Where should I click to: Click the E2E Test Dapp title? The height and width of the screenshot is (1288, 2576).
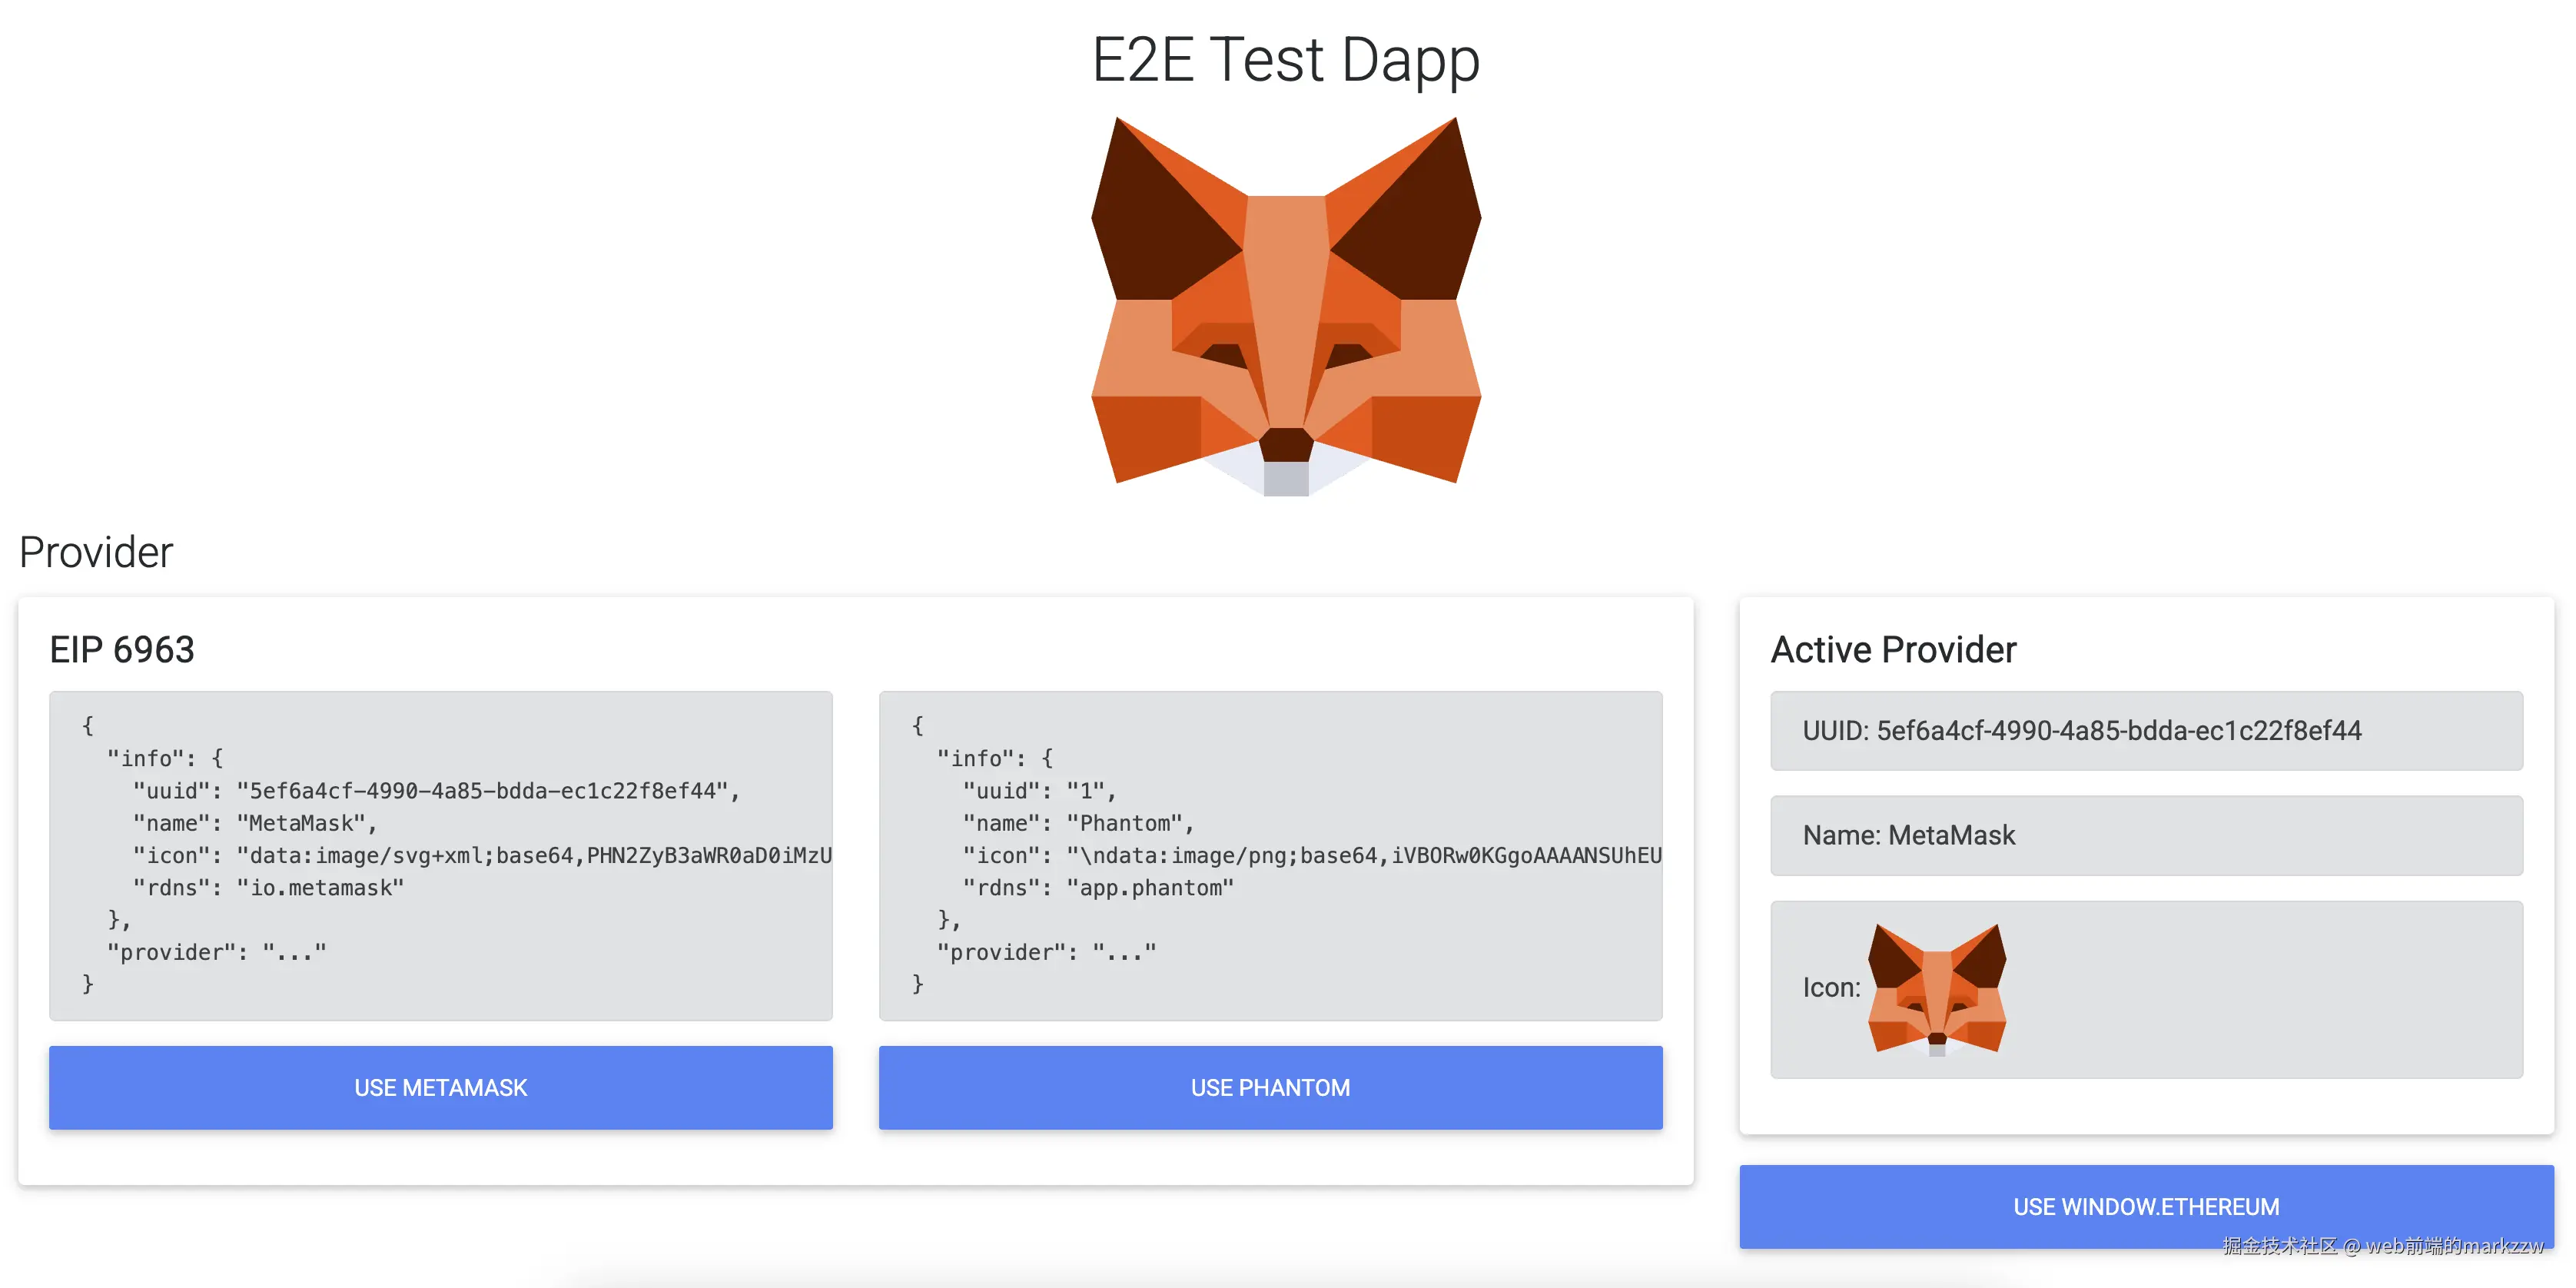(x=1286, y=60)
